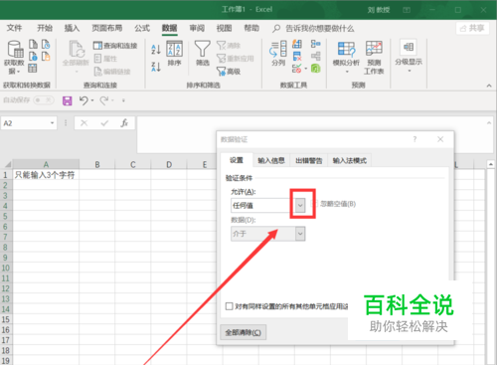Click the fx Insert Function icon
The width and height of the screenshot is (497, 365).
pyautogui.click(x=124, y=123)
